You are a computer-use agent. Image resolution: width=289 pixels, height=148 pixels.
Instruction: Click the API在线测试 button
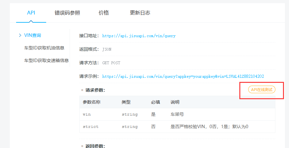262,89
